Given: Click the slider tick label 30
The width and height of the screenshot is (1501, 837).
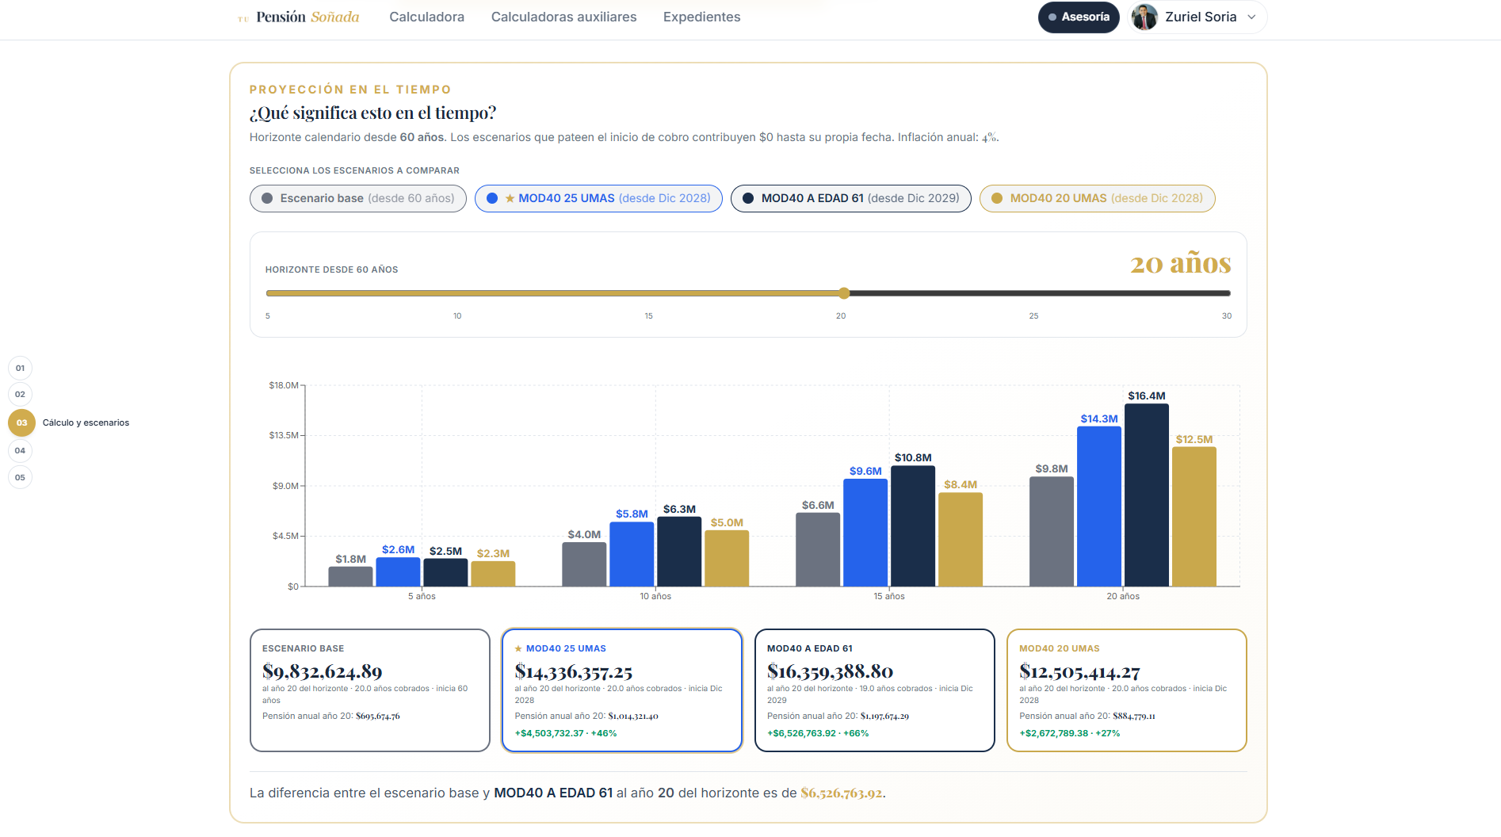Looking at the screenshot, I should pos(1226,315).
